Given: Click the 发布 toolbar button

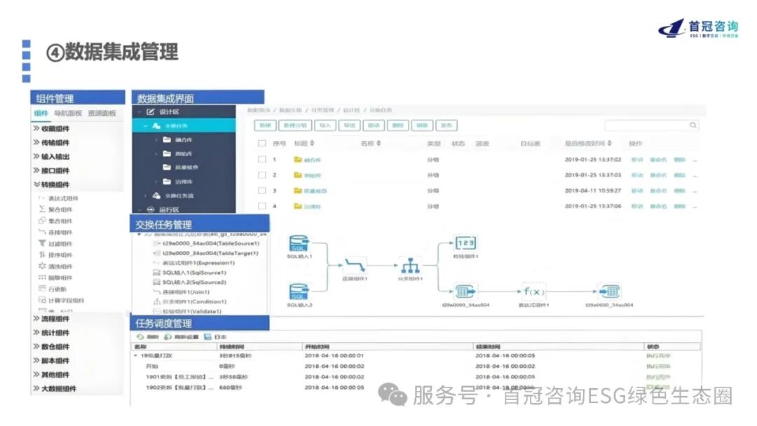Looking at the screenshot, I should 446,125.
